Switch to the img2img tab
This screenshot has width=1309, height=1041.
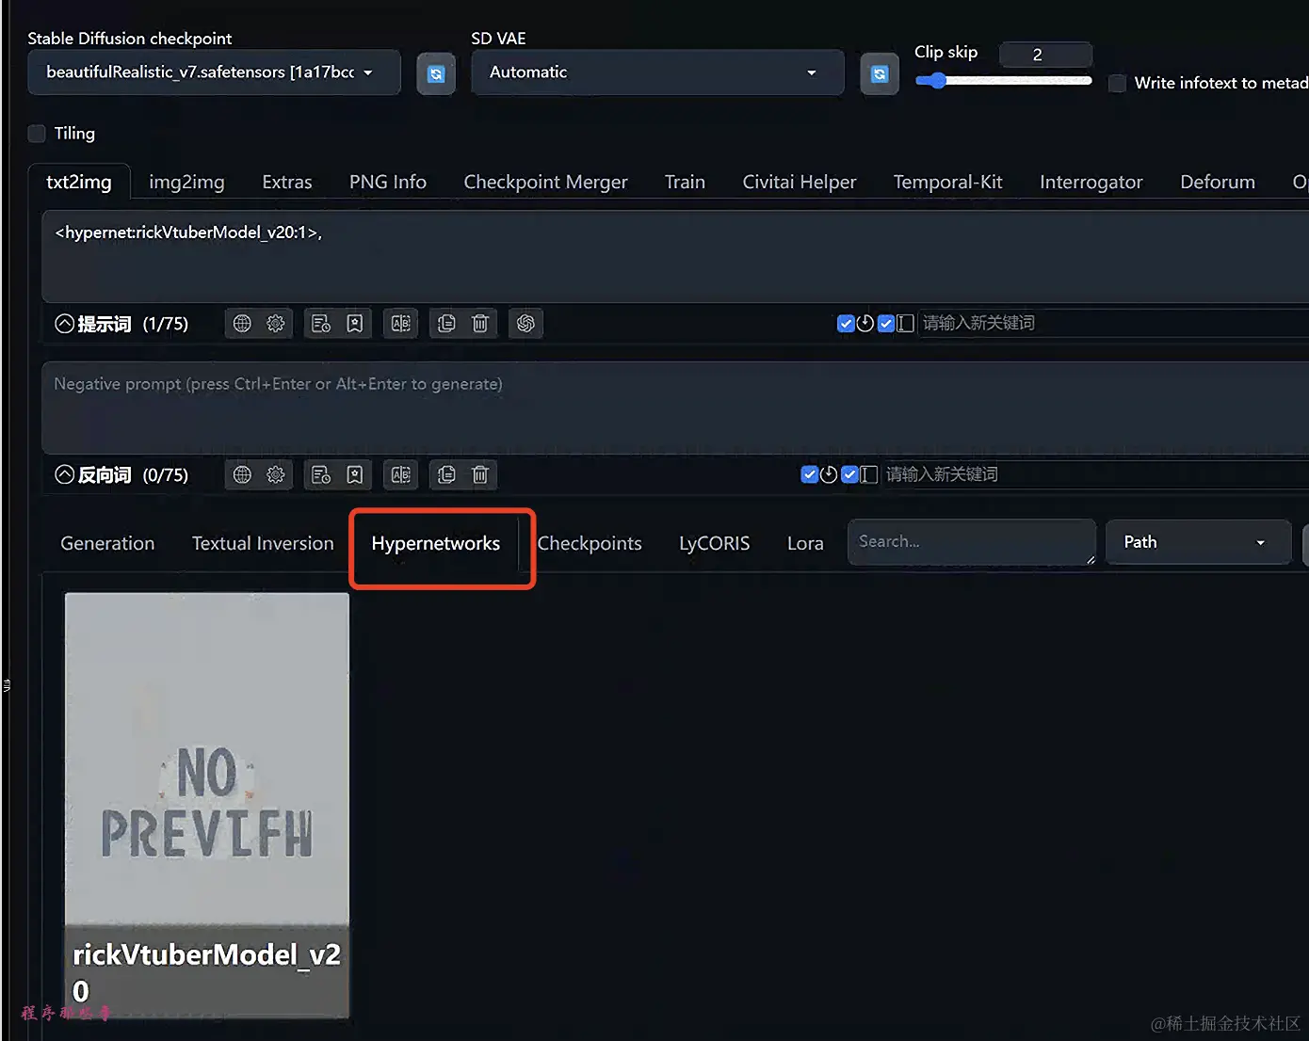click(186, 182)
